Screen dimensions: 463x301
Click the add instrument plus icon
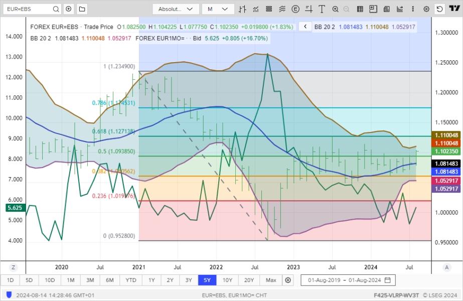coord(69,9)
